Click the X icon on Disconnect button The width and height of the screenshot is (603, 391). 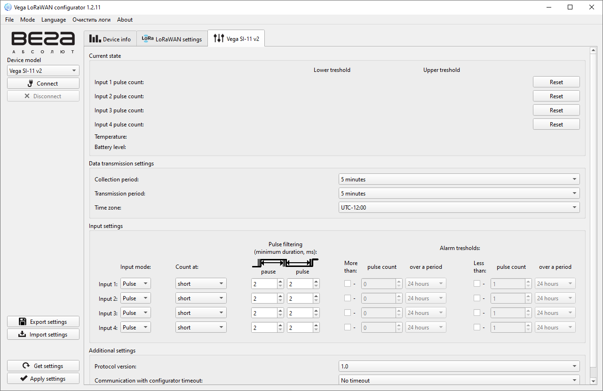[27, 96]
